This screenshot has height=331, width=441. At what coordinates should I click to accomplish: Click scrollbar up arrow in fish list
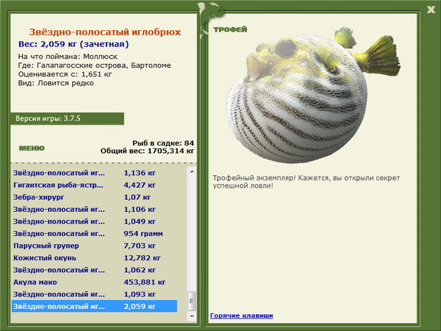(x=192, y=171)
